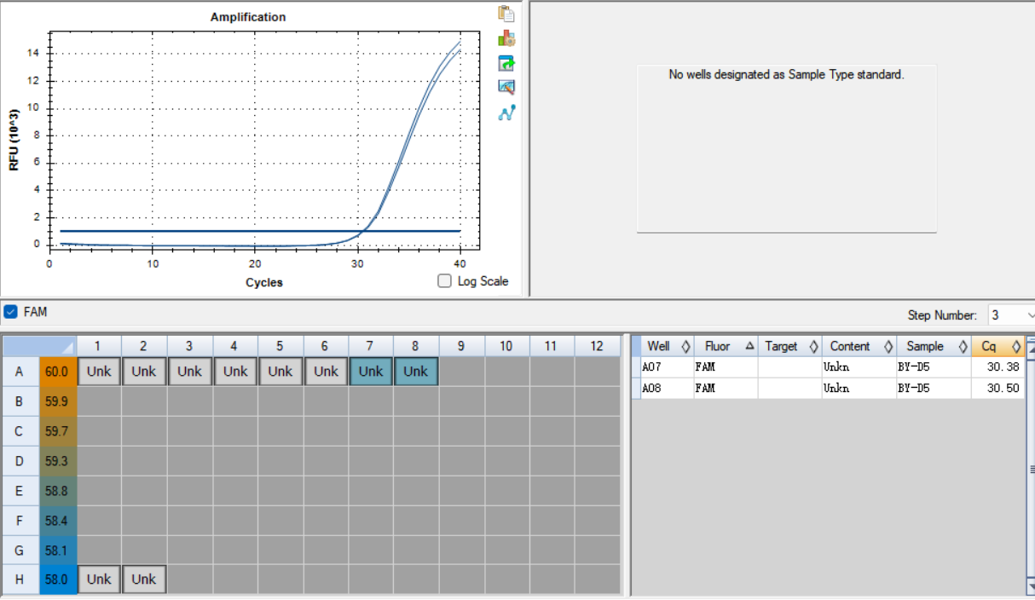Image resolution: width=1035 pixels, height=600 pixels.
Task: Open the chart trace style editor icon
Action: tap(506, 87)
